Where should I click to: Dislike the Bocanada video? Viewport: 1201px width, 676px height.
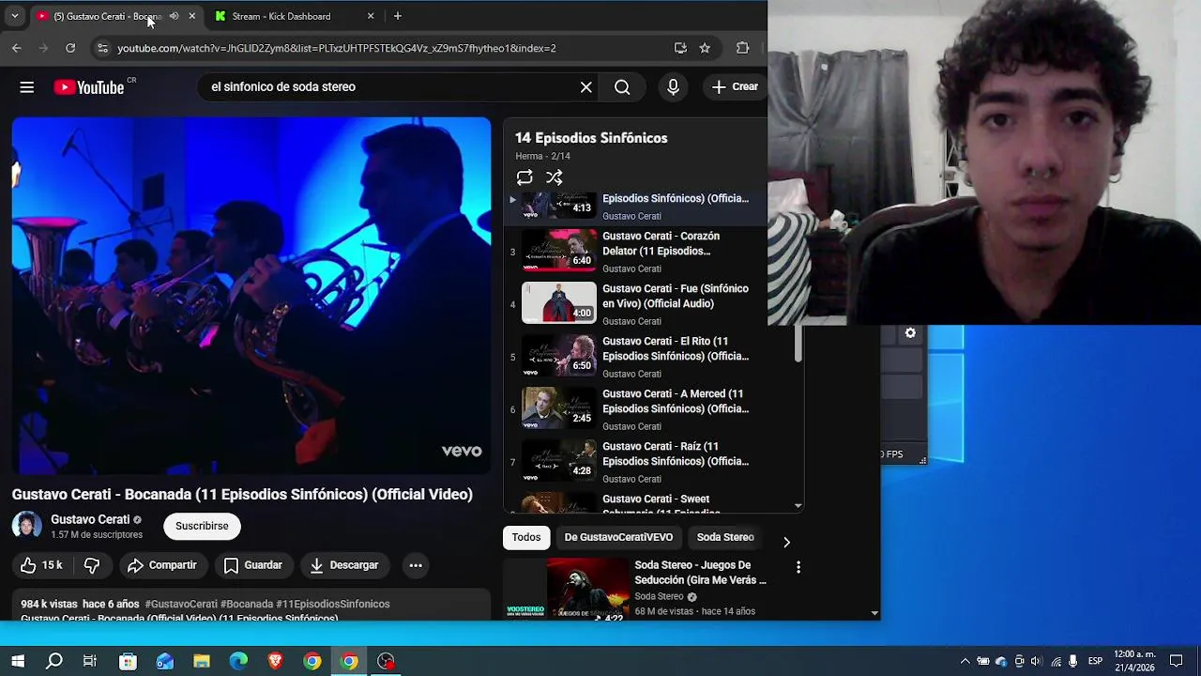pos(92,565)
